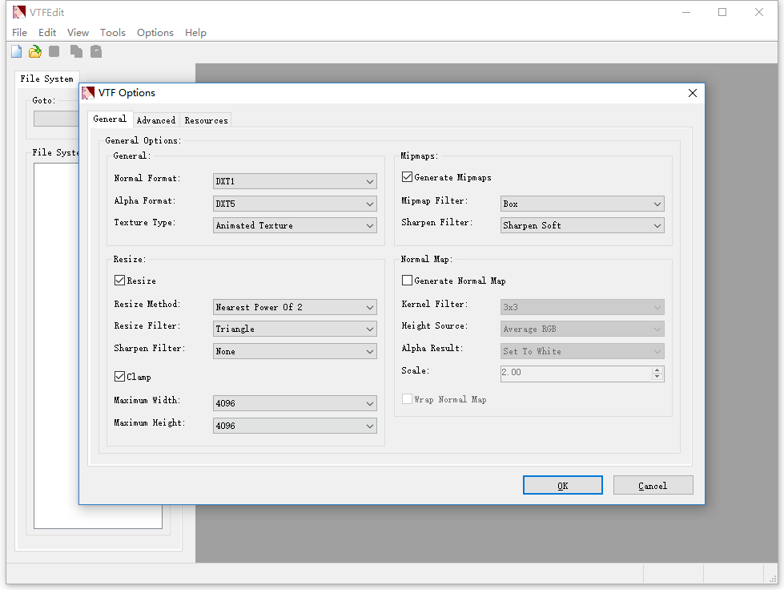
Task: Select the File System tab in main window
Action: tap(47, 79)
